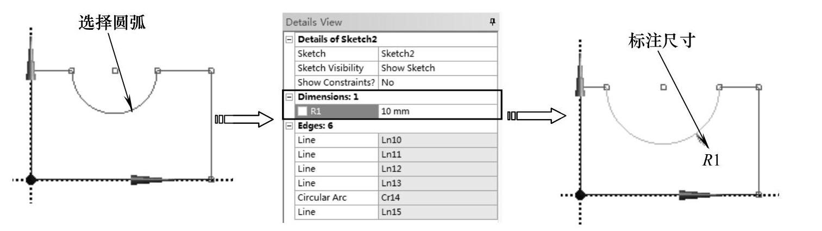Select edge Ln10 in the Edges list
The image size is (822, 231).
(x=437, y=140)
